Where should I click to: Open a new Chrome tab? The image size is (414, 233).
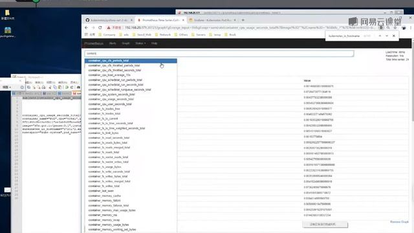[x=243, y=20]
